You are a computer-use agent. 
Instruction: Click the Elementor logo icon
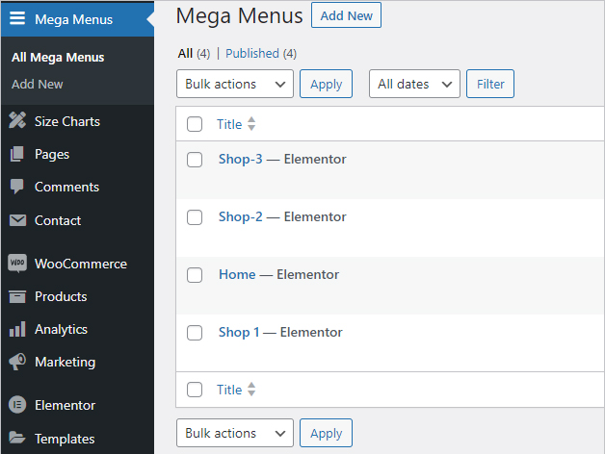(x=17, y=405)
